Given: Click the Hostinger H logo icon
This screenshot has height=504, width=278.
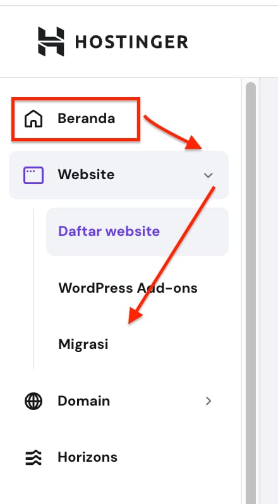Looking at the screenshot, I should (51, 42).
